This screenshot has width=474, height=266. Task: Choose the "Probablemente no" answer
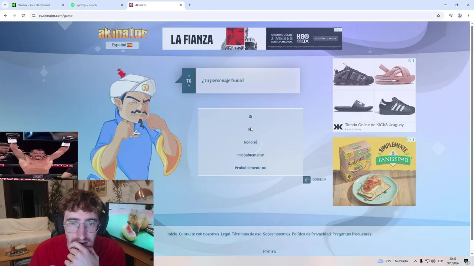(250, 168)
